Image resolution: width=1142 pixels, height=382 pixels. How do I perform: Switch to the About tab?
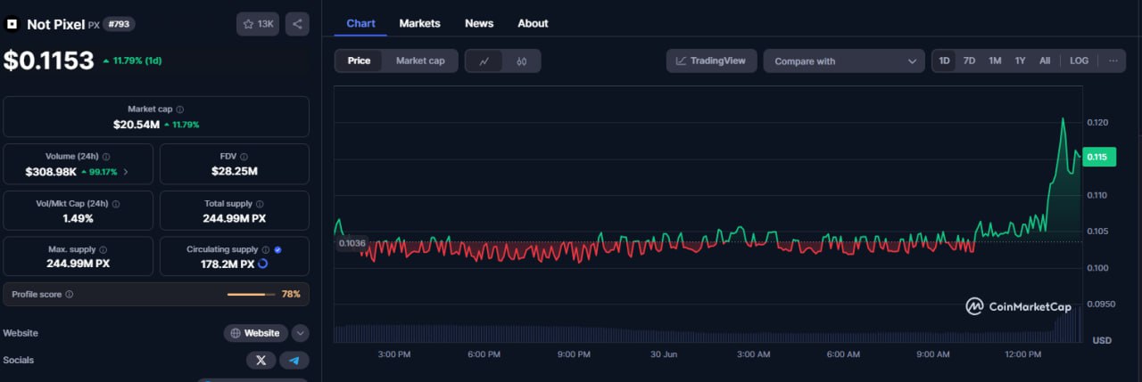pos(533,23)
